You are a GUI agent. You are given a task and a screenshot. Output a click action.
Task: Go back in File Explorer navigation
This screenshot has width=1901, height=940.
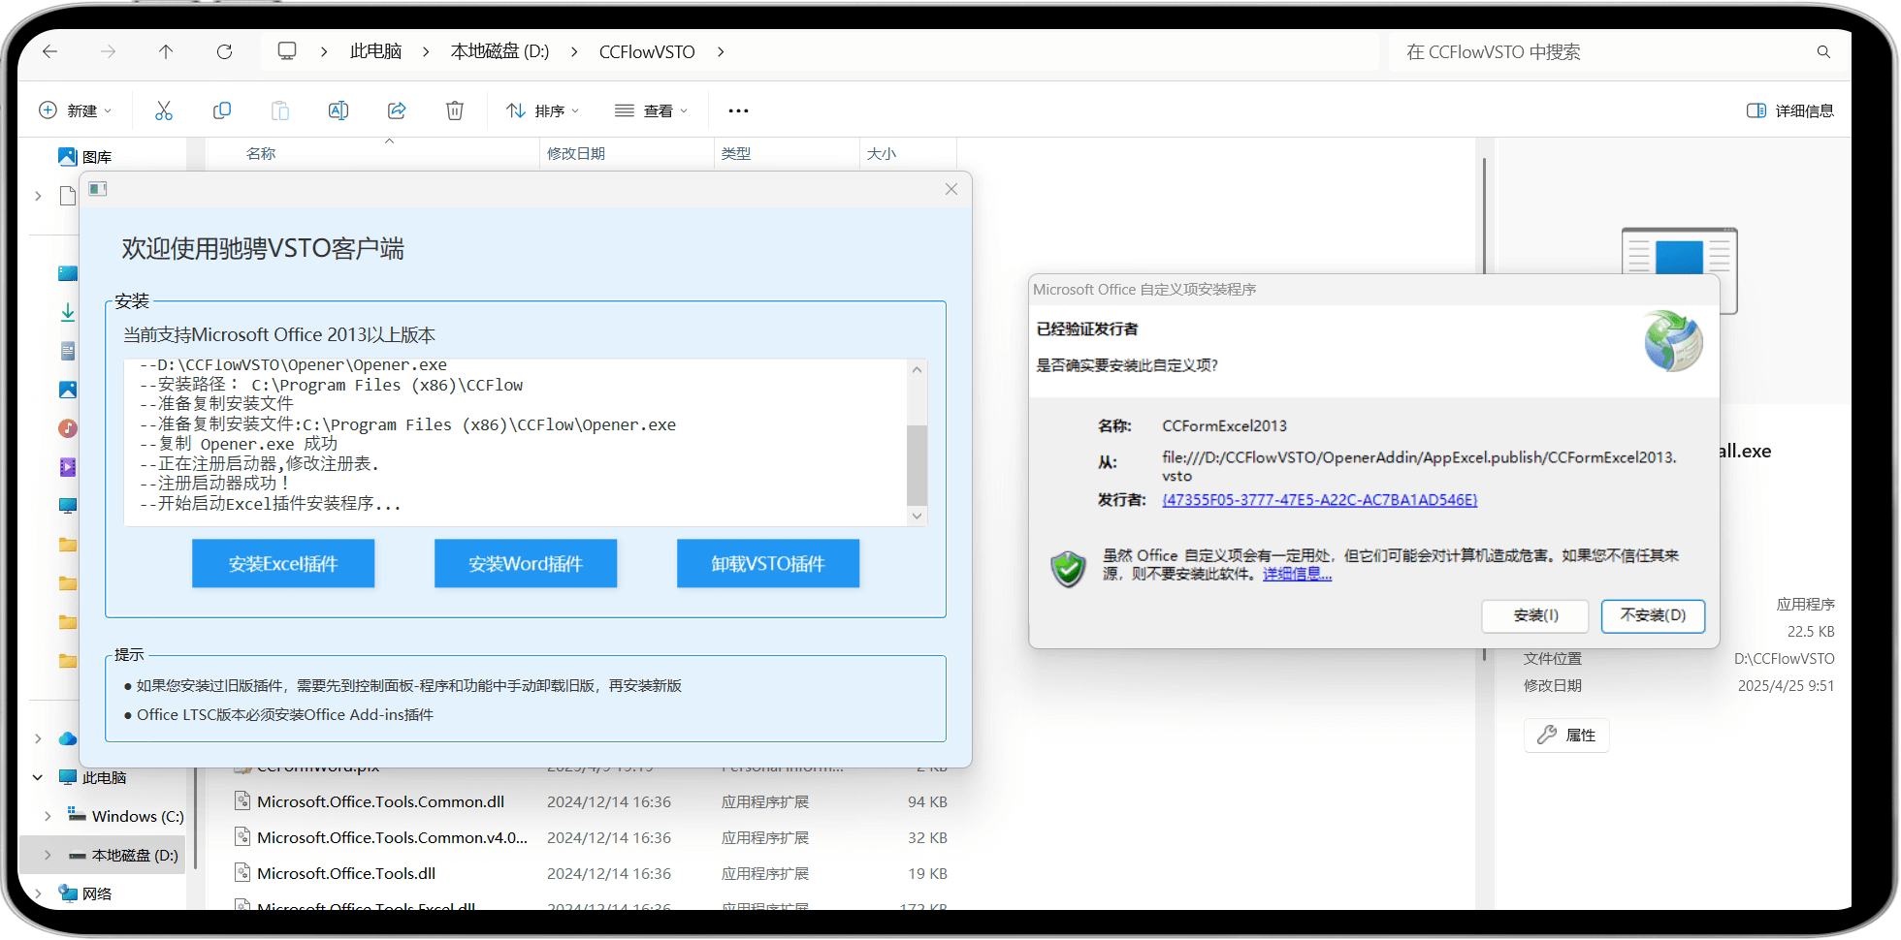coord(50,52)
